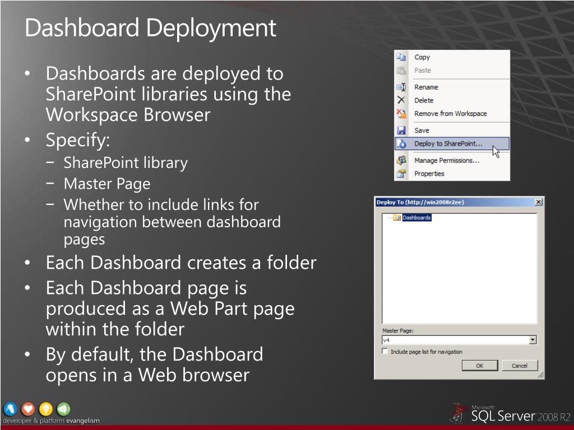Click the Remove from Workspace icon

point(401,113)
